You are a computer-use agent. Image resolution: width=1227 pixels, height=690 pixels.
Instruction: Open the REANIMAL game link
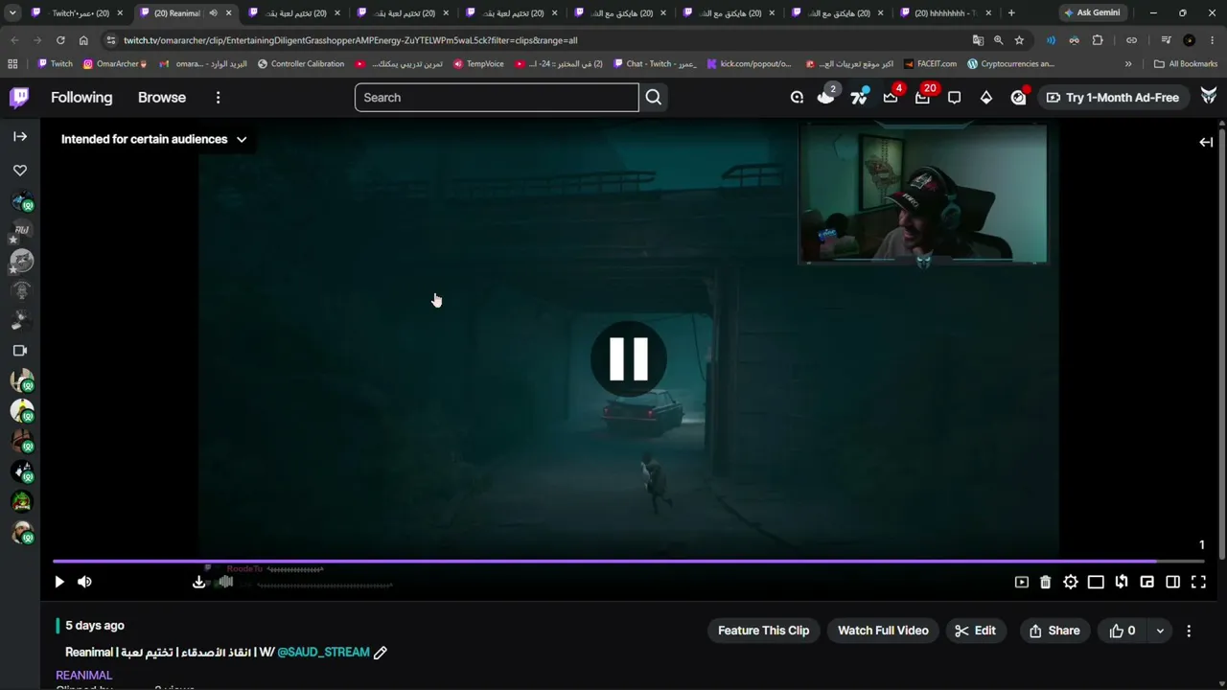(84, 675)
